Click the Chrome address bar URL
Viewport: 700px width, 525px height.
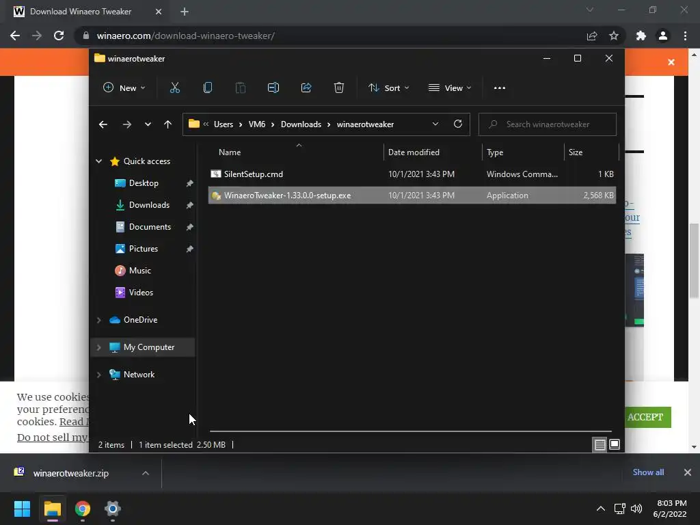[x=186, y=36]
